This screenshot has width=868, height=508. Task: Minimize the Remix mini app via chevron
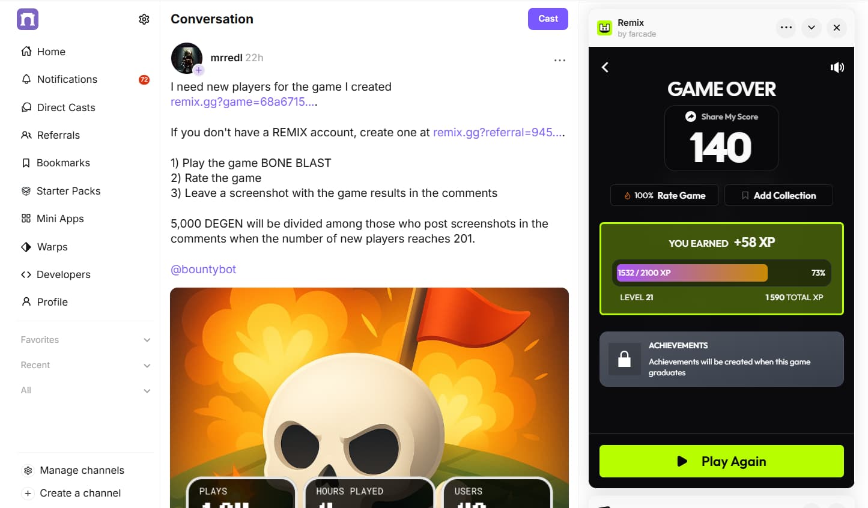811,28
